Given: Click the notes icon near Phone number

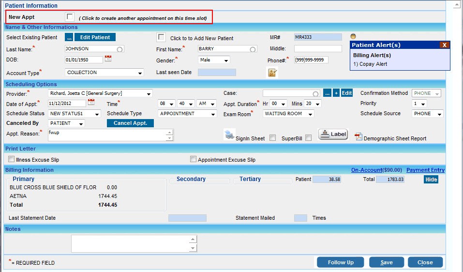Looking at the screenshot, I should (x=272, y=73).
